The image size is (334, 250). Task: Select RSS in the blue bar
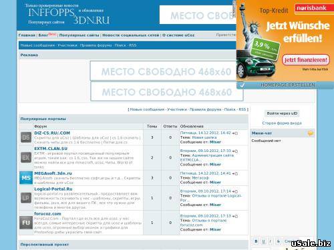(133, 45)
